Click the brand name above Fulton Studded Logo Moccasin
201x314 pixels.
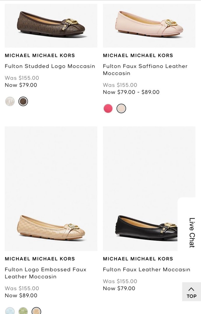40,56
